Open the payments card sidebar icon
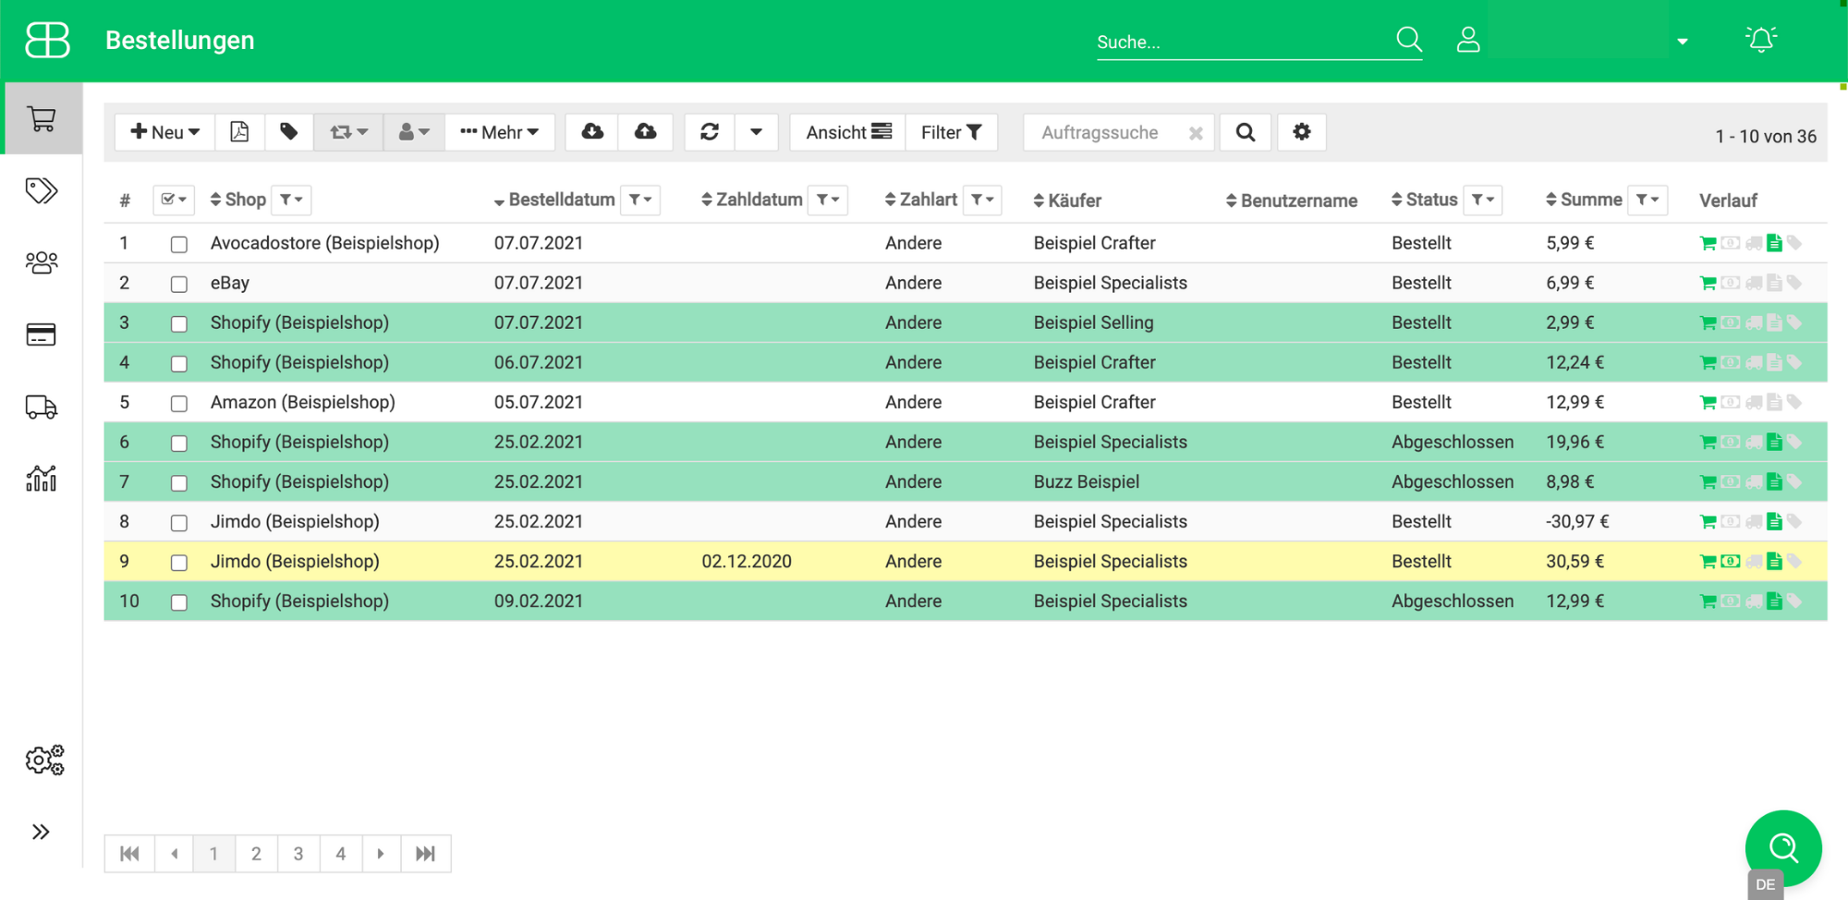1848x900 pixels. [42, 334]
